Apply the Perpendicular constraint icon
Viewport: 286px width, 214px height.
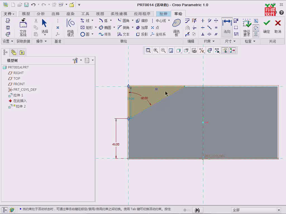click(x=203, y=34)
